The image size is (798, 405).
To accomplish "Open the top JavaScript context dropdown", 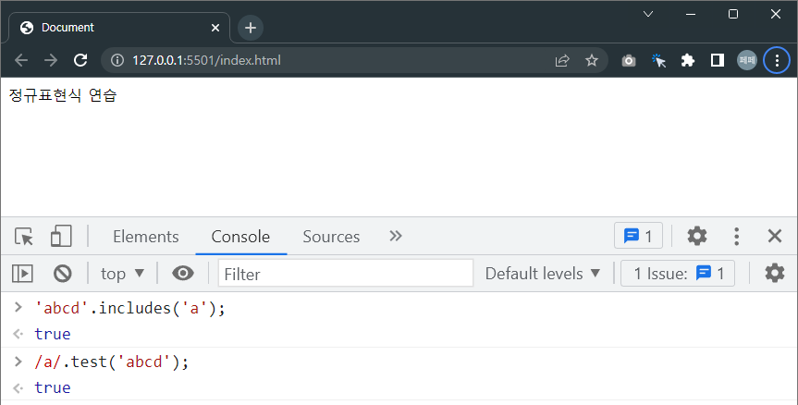I will [123, 274].
